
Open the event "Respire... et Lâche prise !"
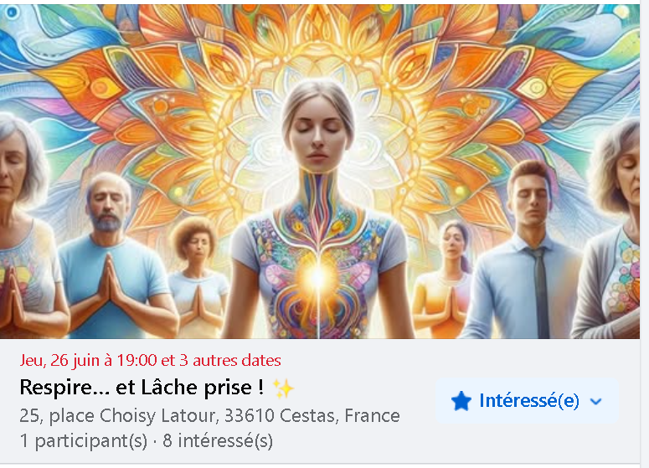click(142, 388)
